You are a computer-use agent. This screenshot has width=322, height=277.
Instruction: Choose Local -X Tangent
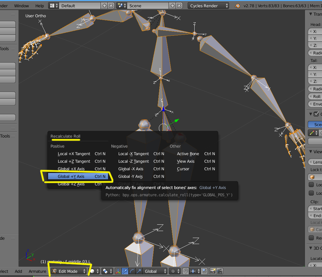[x=139, y=154]
